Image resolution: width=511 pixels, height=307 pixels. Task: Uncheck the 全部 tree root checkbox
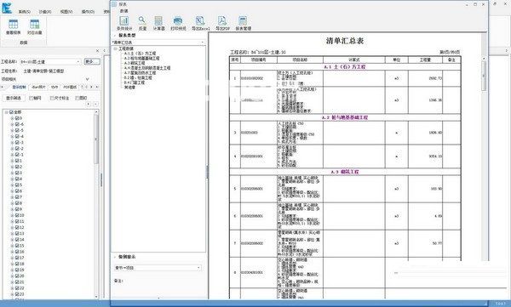tap(11, 112)
